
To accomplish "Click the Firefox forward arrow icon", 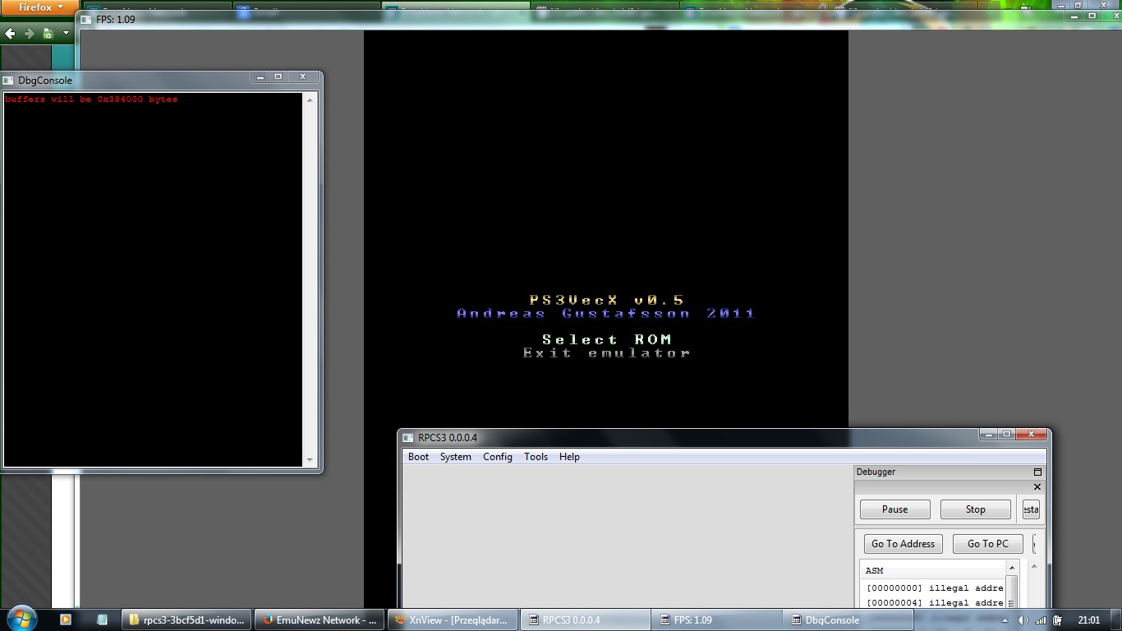I will (x=29, y=34).
